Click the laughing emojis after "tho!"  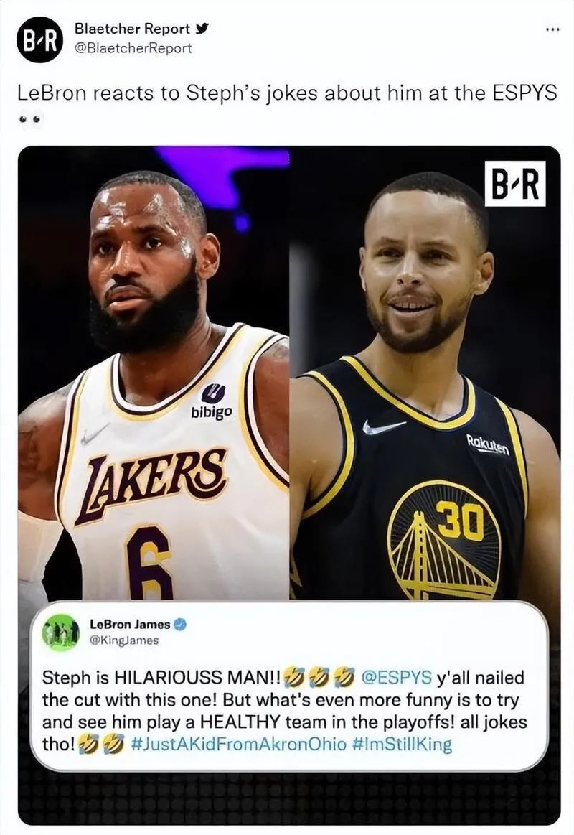click(101, 744)
